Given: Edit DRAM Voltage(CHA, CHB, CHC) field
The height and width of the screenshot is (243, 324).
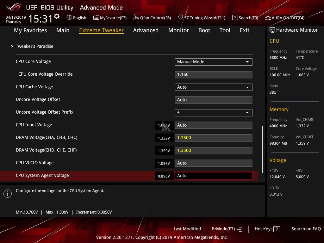Looking at the screenshot, I should [x=214, y=138].
